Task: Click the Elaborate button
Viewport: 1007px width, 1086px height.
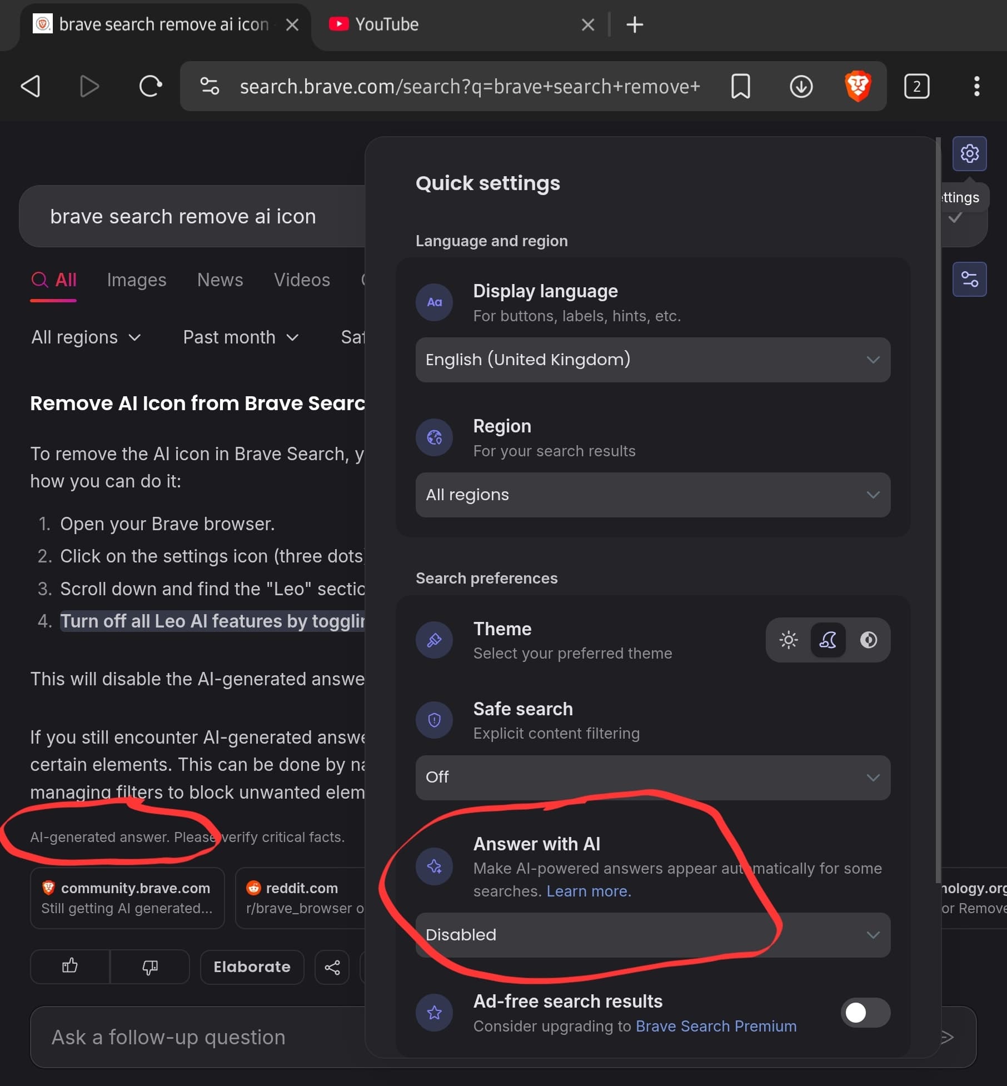Action: click(x=252, y=967)
